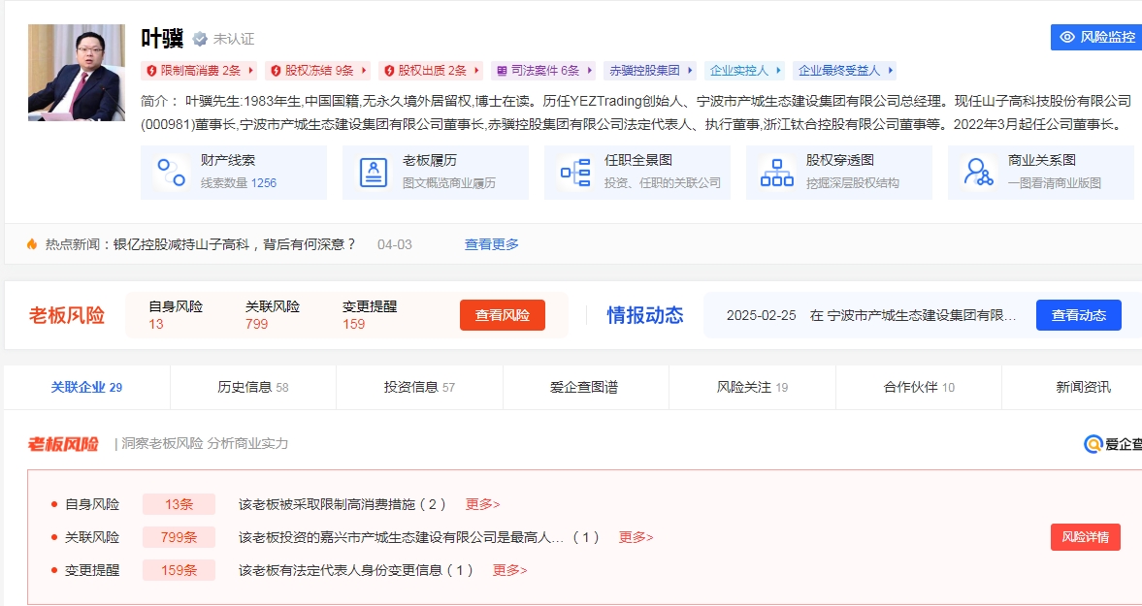
Task: Click the 股权穿透图 hierarchy icon
Action: (777, 173)
